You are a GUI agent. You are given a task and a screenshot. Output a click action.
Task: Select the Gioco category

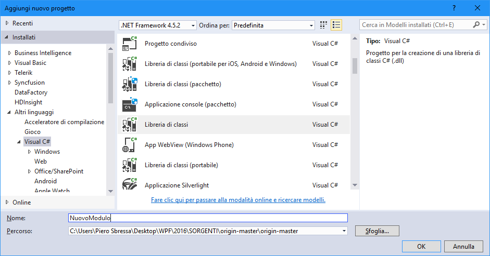click(32, 132)
